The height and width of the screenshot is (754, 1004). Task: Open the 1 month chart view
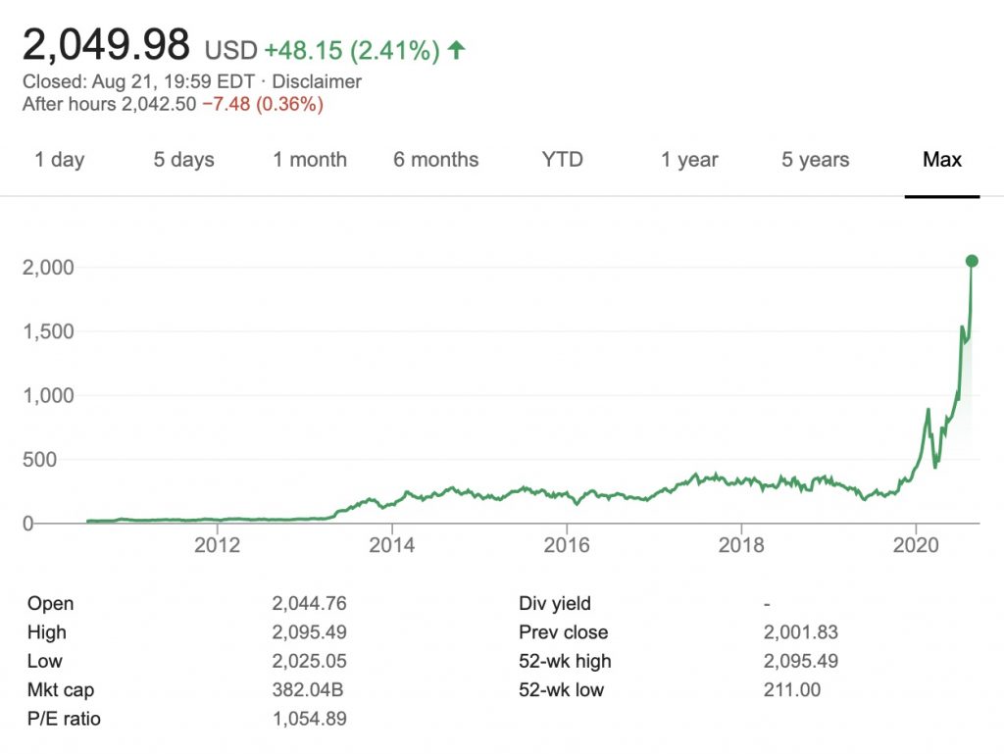click(x=310, y=160)
